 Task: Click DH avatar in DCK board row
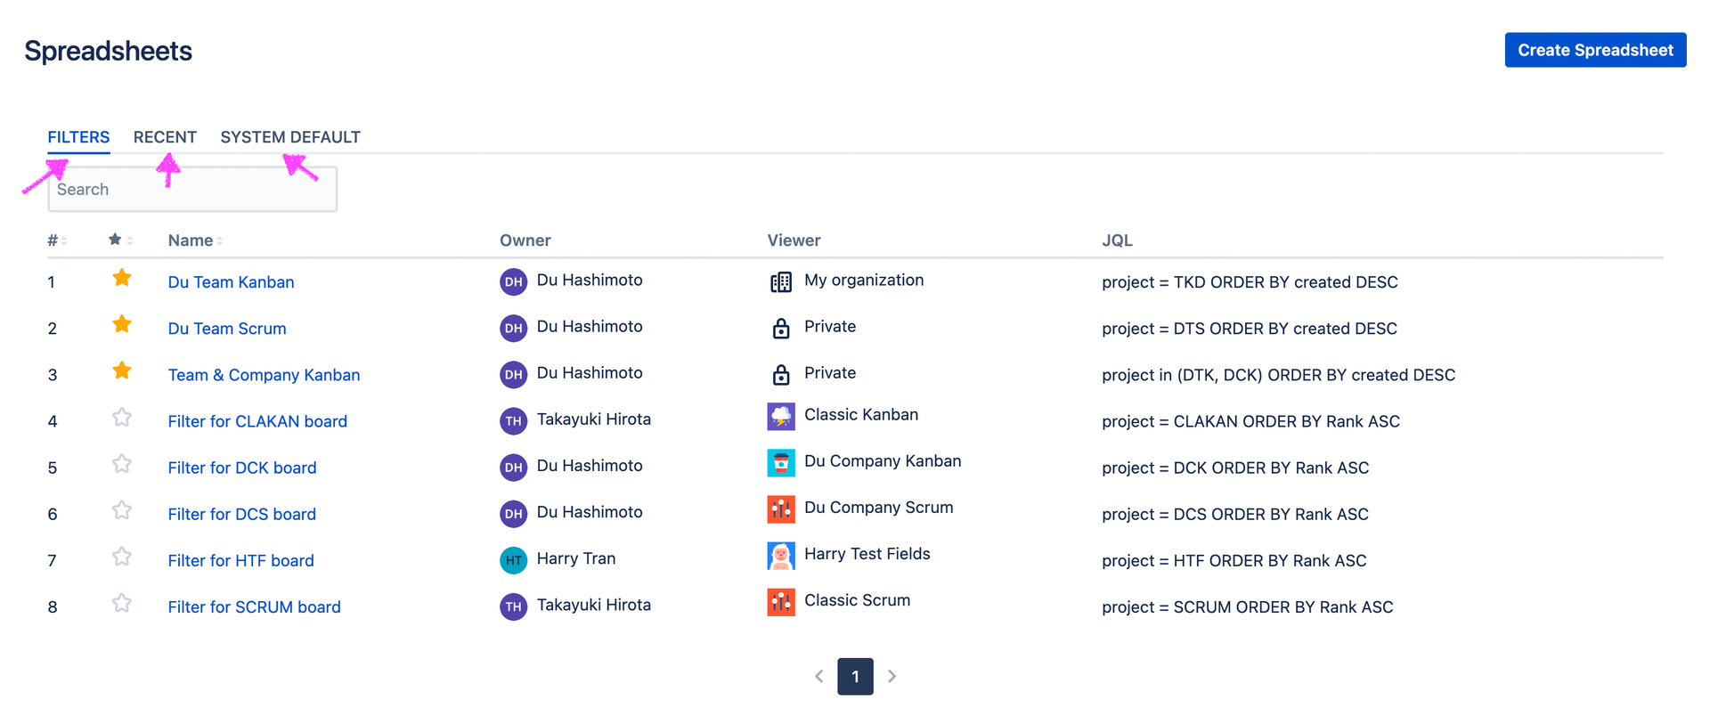(x=513, y=468)
